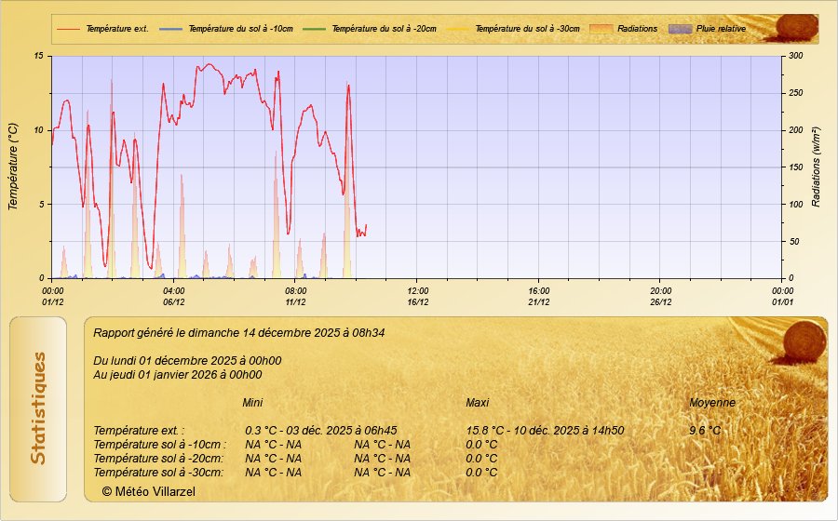Click the 21/12 date marker on x-axis

[539, 301]
